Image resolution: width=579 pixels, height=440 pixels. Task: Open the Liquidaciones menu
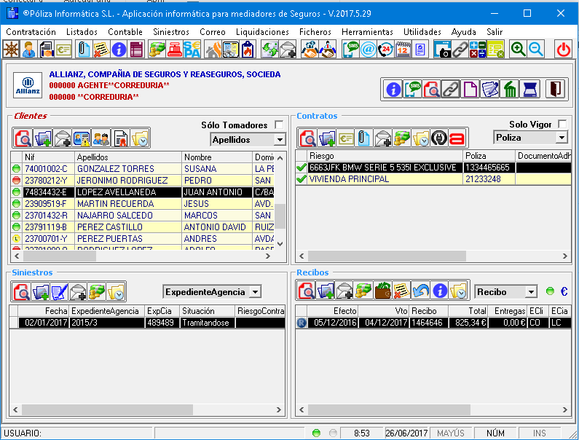pyautogui.click(x=262, y=32)
